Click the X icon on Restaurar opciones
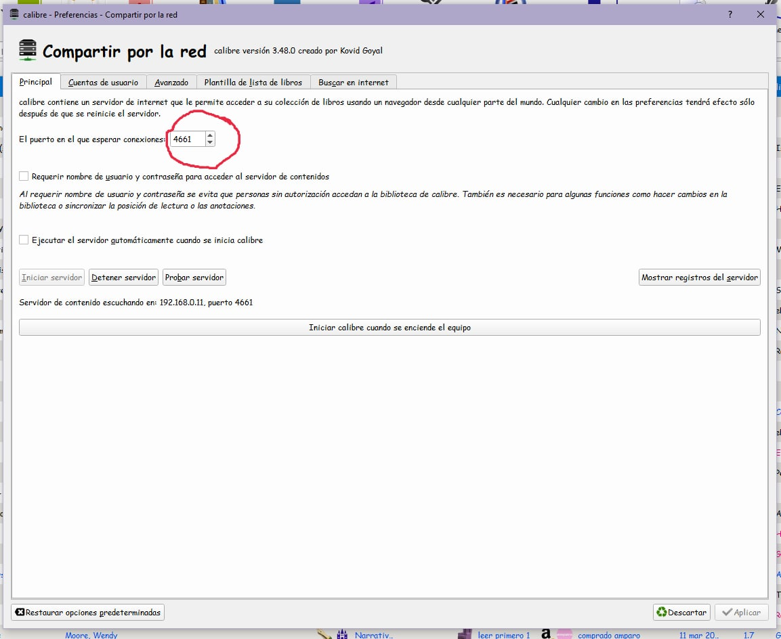This screenshot has height=639, width=781. (x=20, y=612)
